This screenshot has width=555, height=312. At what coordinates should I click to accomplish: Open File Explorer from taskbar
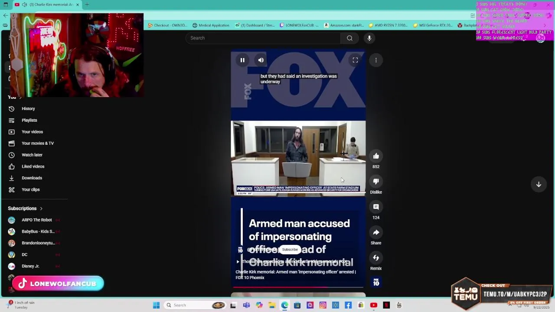(272, 305)
